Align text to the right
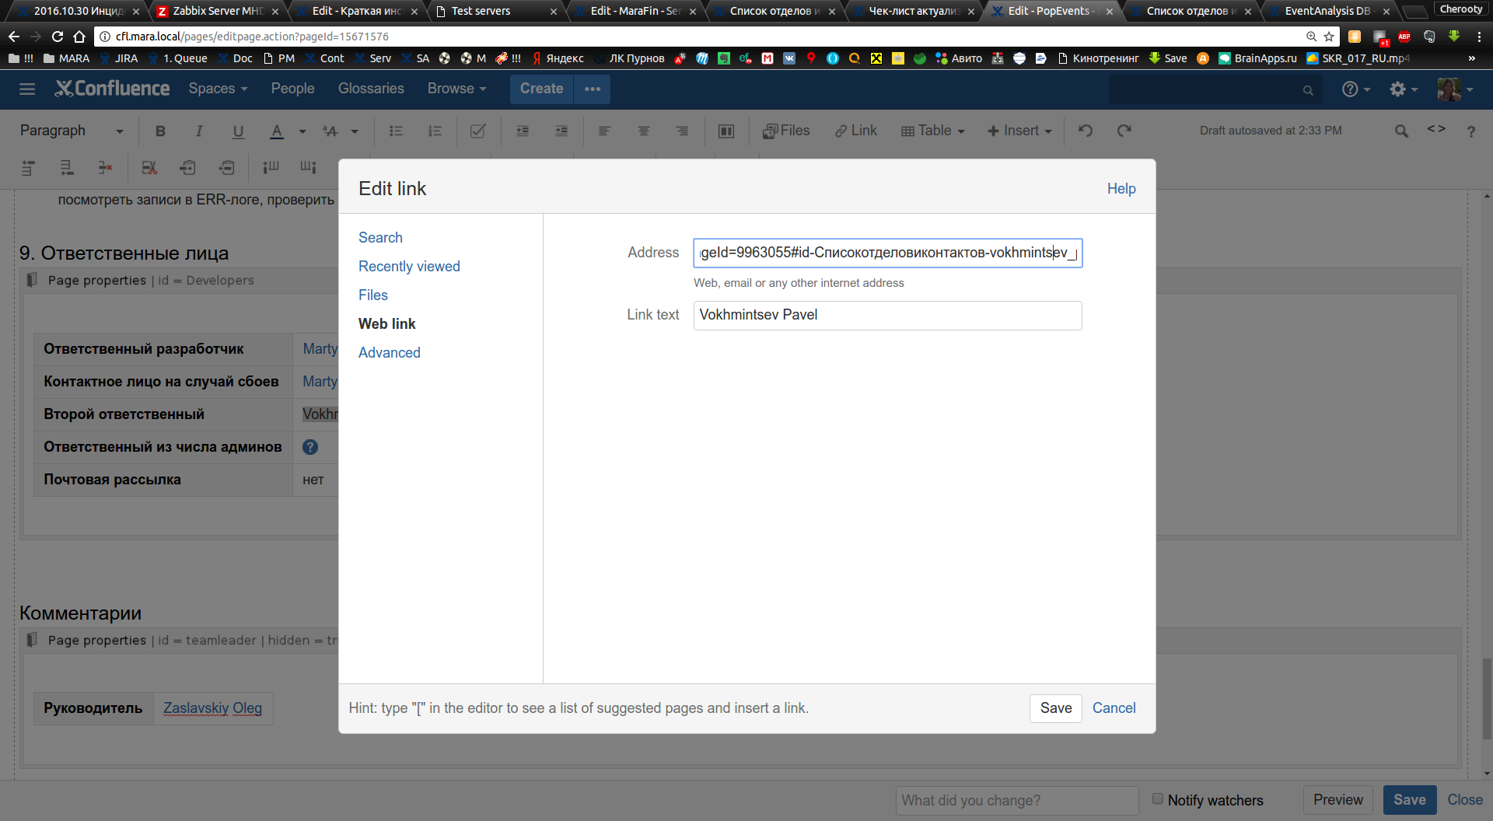This screenshot has width=1493, height=821. coord(682,131)
